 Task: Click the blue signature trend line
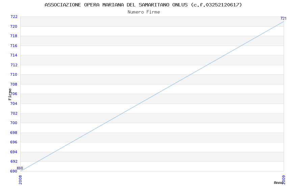152,96
